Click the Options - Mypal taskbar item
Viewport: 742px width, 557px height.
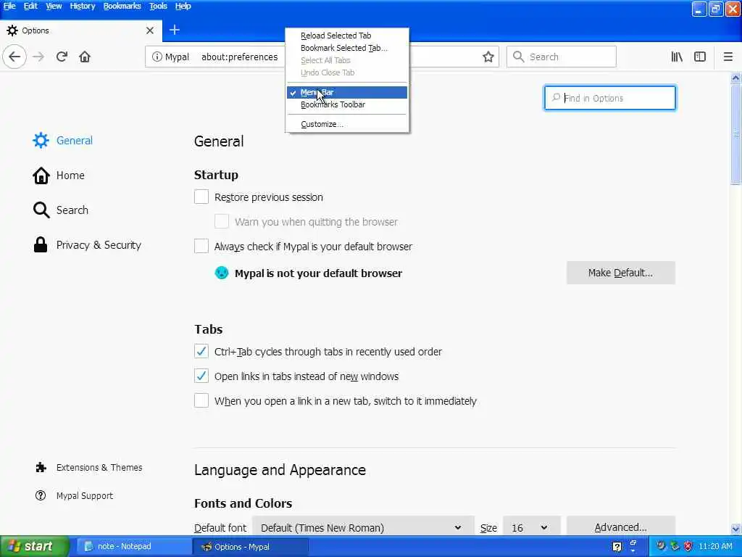click(250, 547)
